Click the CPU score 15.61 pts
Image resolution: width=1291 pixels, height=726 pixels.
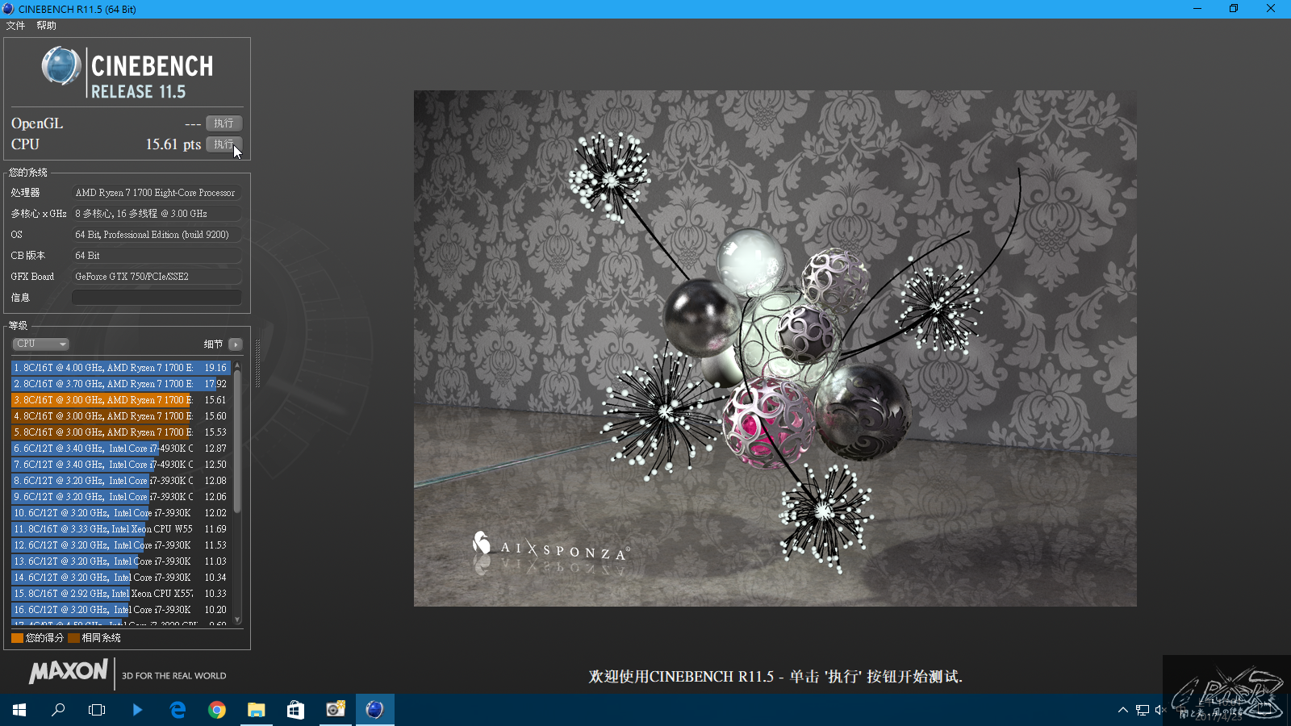pos(173,144)
